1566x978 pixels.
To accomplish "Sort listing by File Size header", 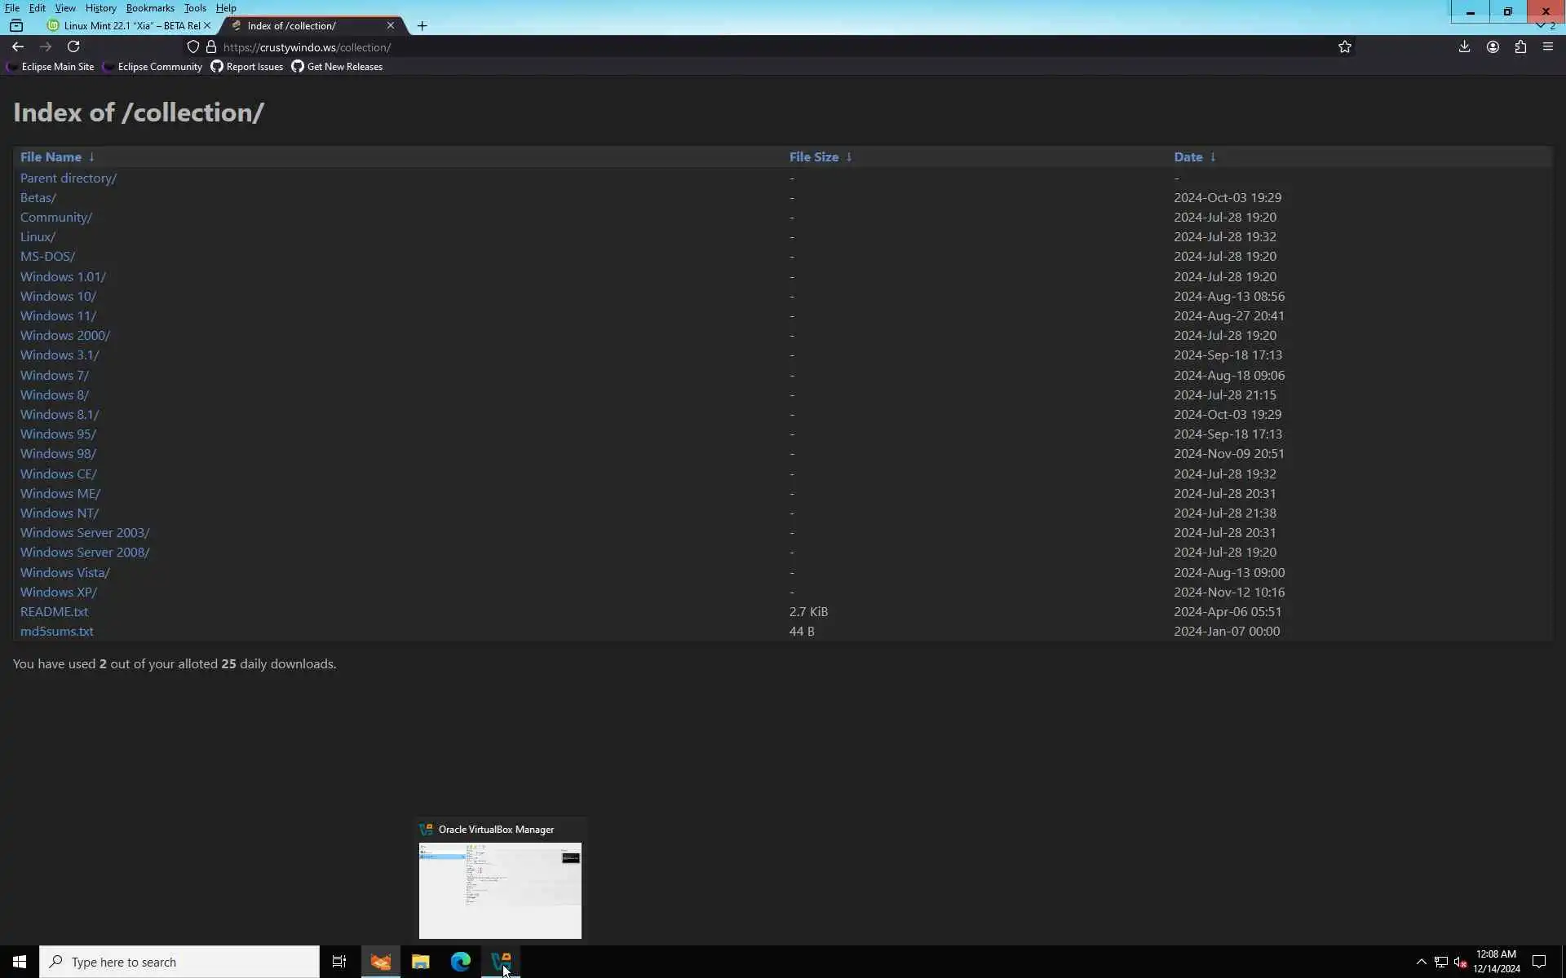I will click(813, 156).
